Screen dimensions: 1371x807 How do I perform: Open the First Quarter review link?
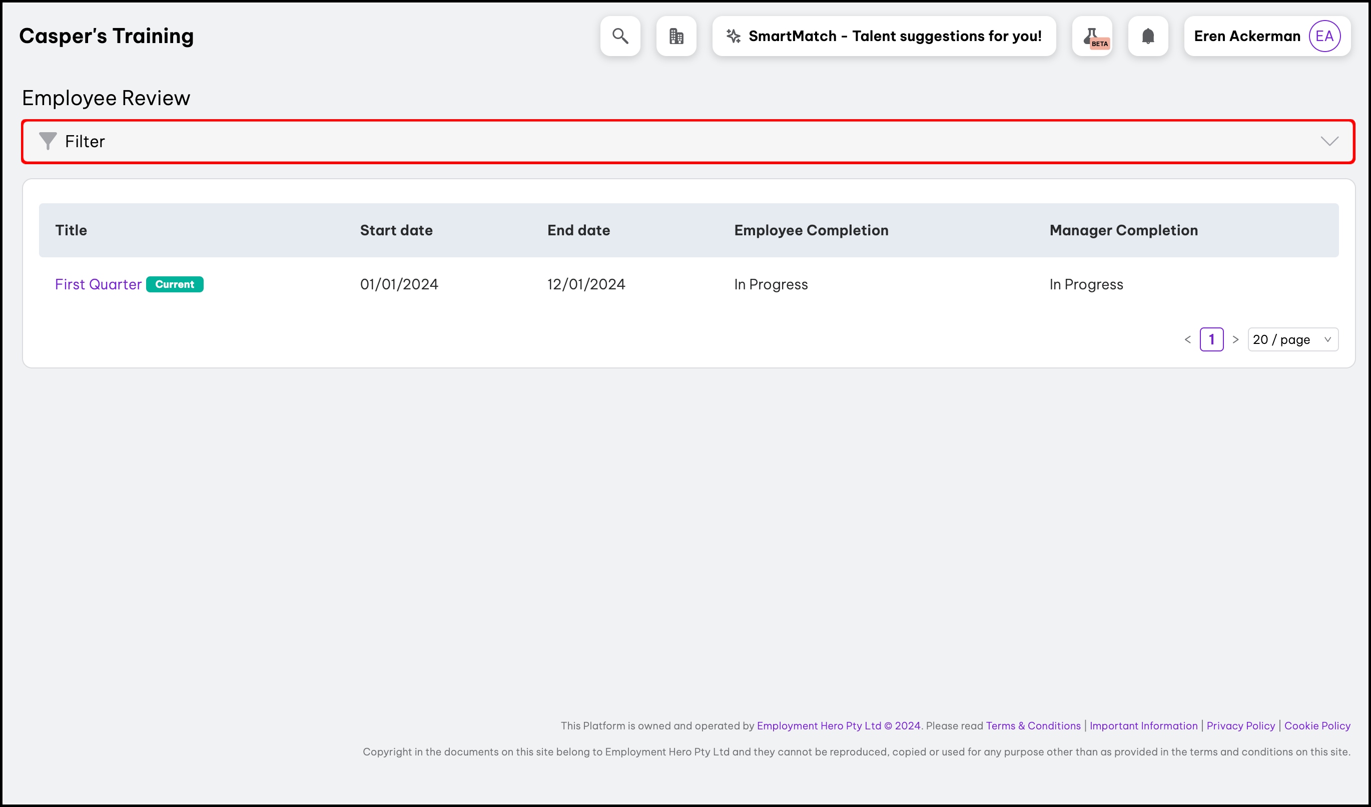click(98, 284)
